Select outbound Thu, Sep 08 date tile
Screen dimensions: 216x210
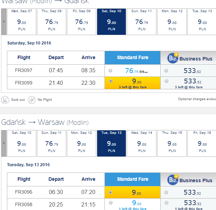(52, 22)
